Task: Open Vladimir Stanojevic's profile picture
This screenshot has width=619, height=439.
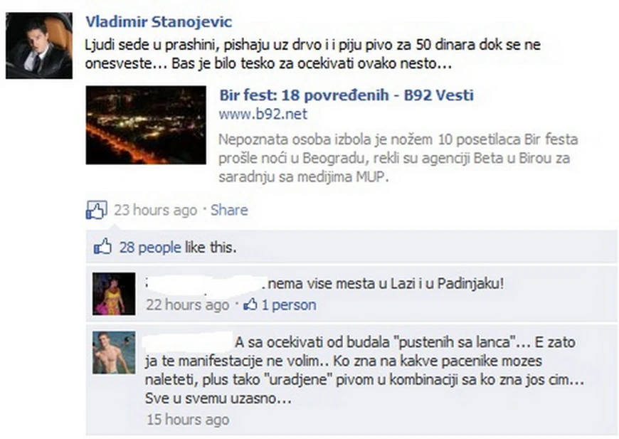Action: [x=39, y=46]
